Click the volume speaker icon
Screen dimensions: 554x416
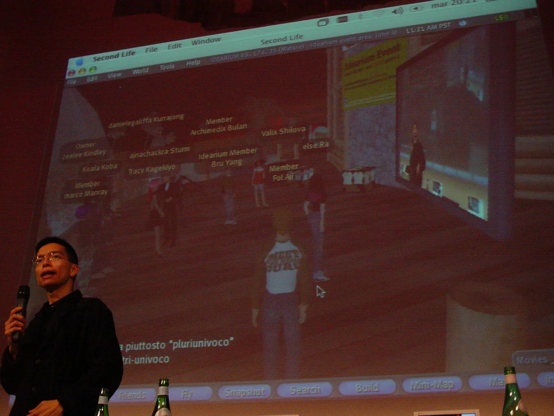pyautogui.click(x=397, y=11)
